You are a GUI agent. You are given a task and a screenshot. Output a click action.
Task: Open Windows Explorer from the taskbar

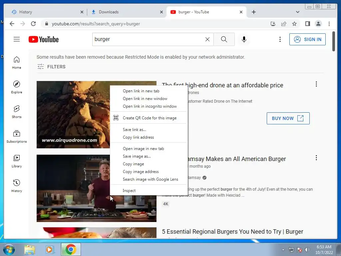30,249
